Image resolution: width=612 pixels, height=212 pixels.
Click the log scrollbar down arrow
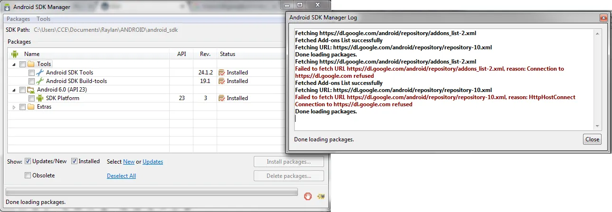click(598, 126)
